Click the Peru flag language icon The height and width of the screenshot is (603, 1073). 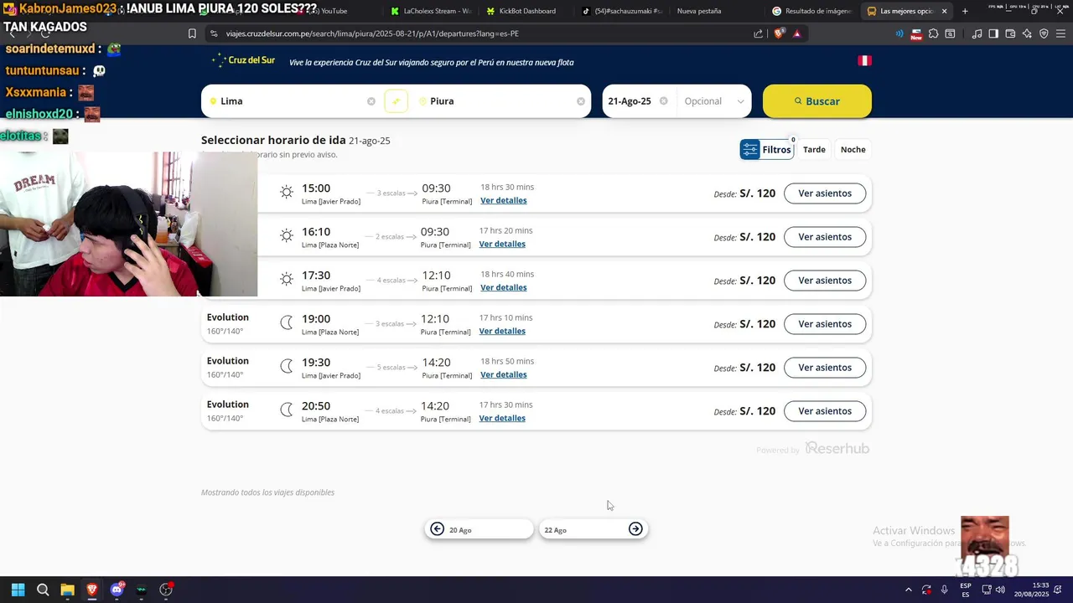(864, 61)
